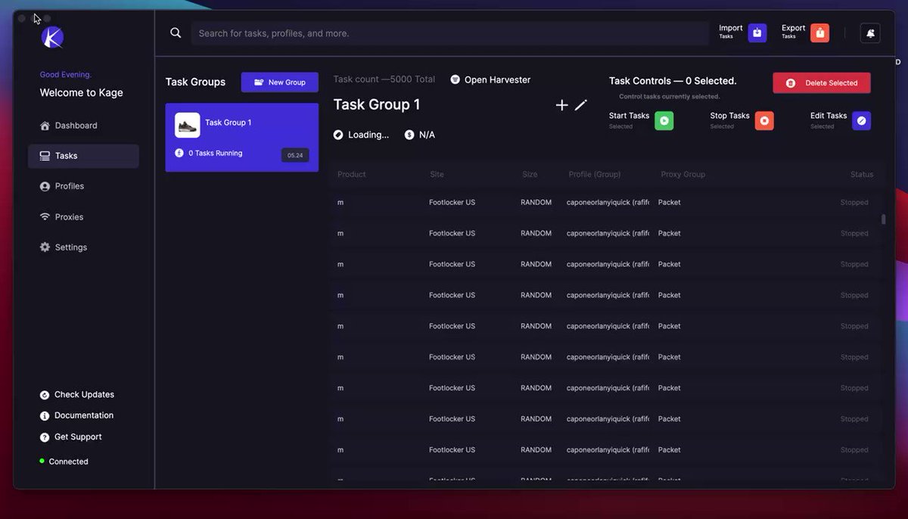Create a New Group
Screen dimensions: 908x519
[x=280, y=82]
